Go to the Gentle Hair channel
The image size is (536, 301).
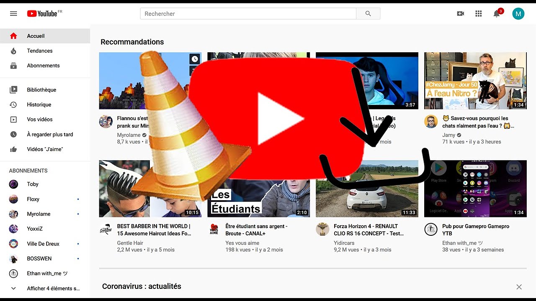click(x=130, y=243)
